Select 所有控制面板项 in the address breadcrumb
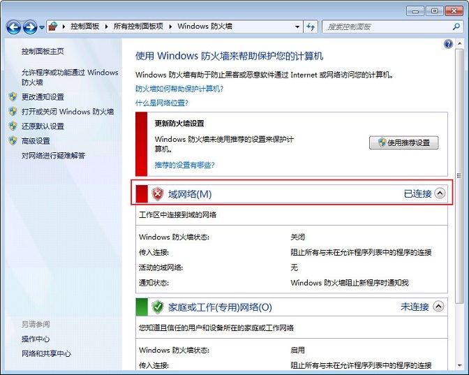 point(138,27)
